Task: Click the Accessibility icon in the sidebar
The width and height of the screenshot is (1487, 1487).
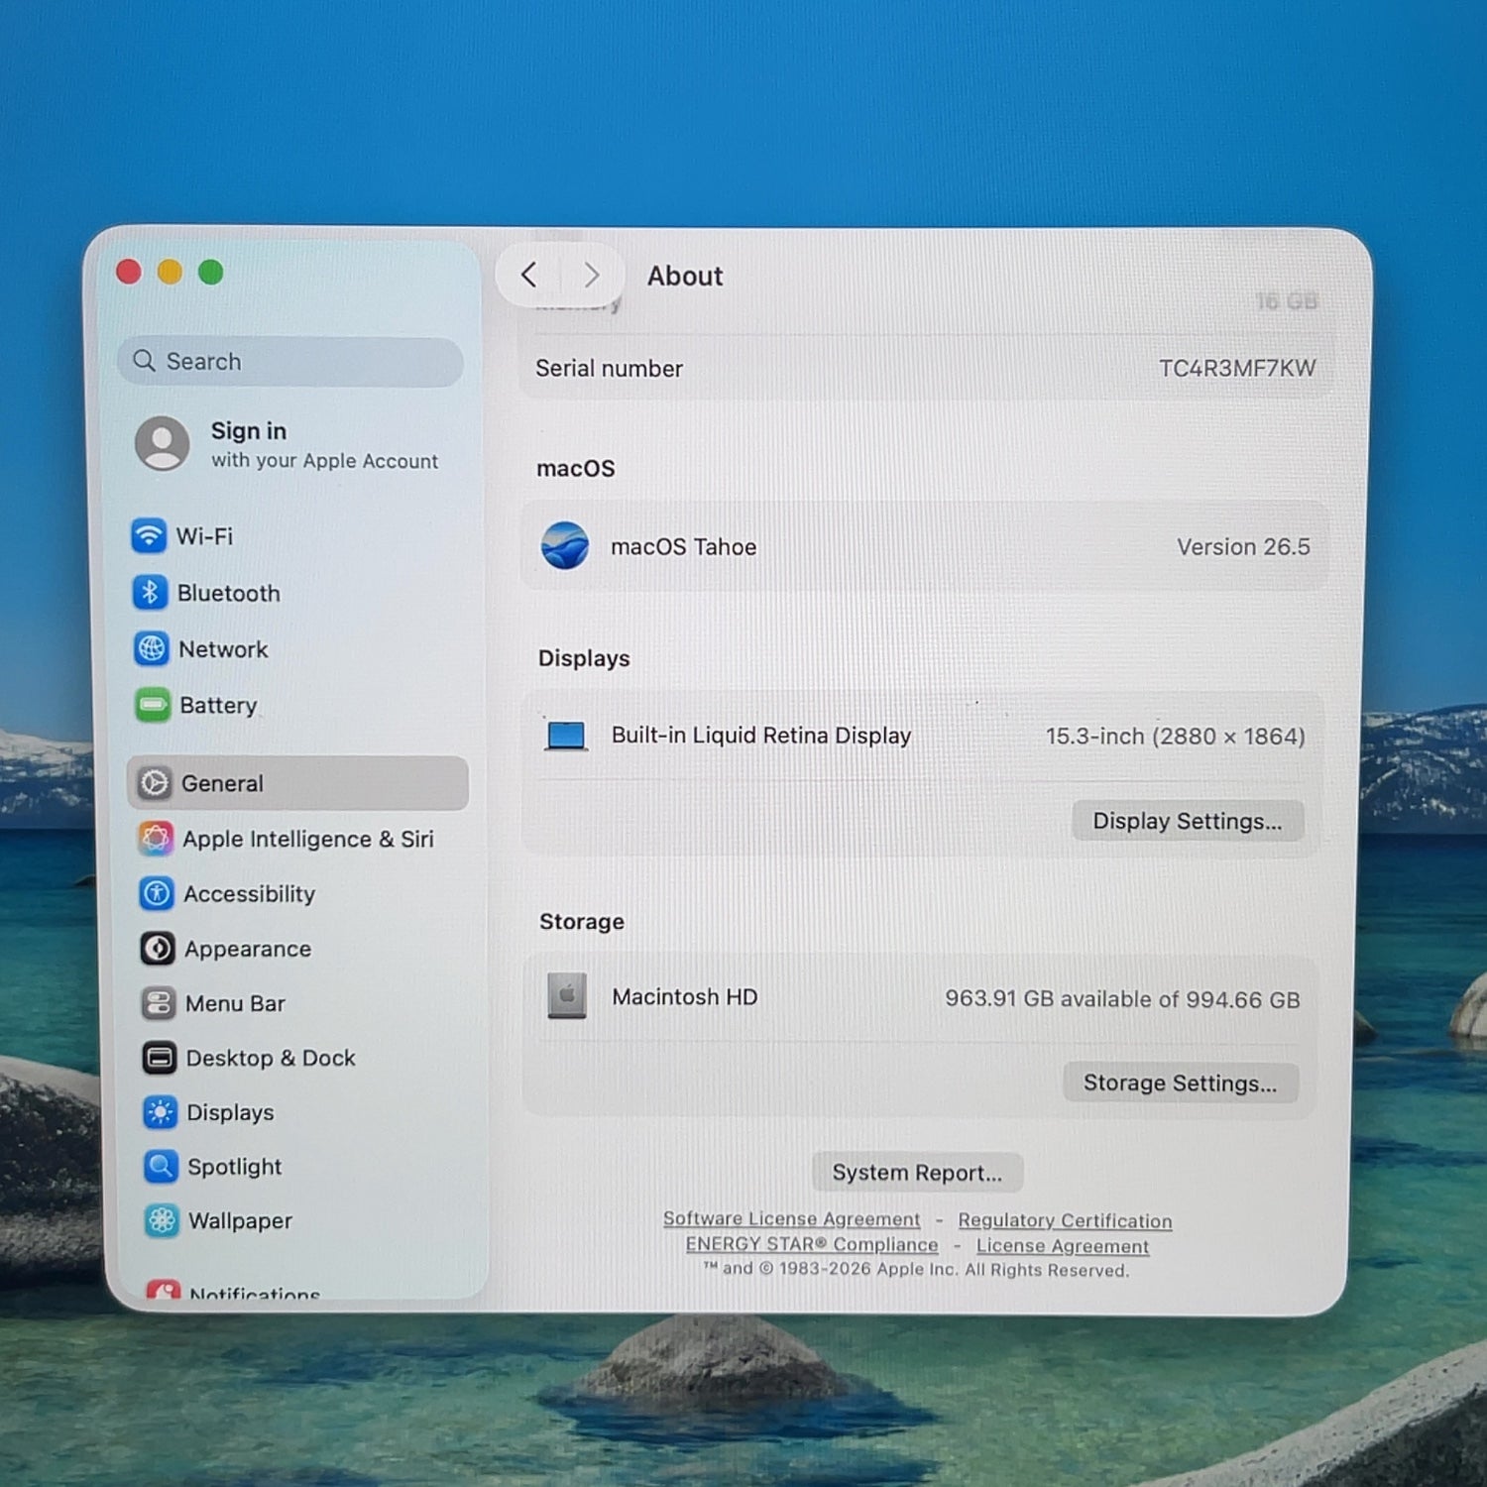Action: [157, 894]
